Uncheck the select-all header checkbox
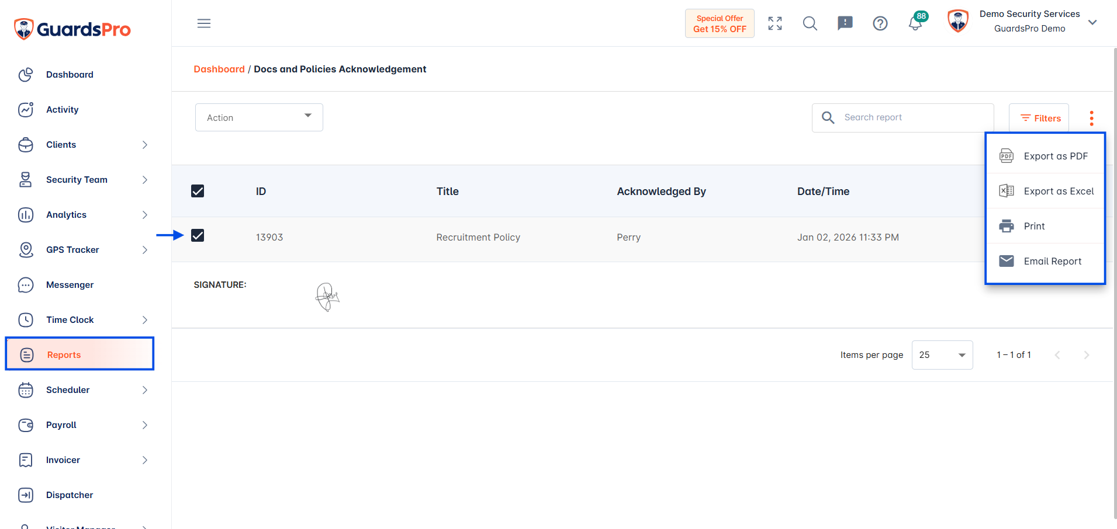Viewport: 1117px width, 529px height. (x=198, y=191)
